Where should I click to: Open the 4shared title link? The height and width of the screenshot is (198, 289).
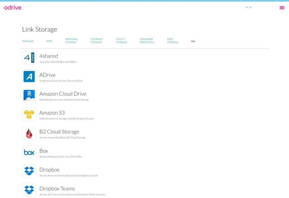49,56
